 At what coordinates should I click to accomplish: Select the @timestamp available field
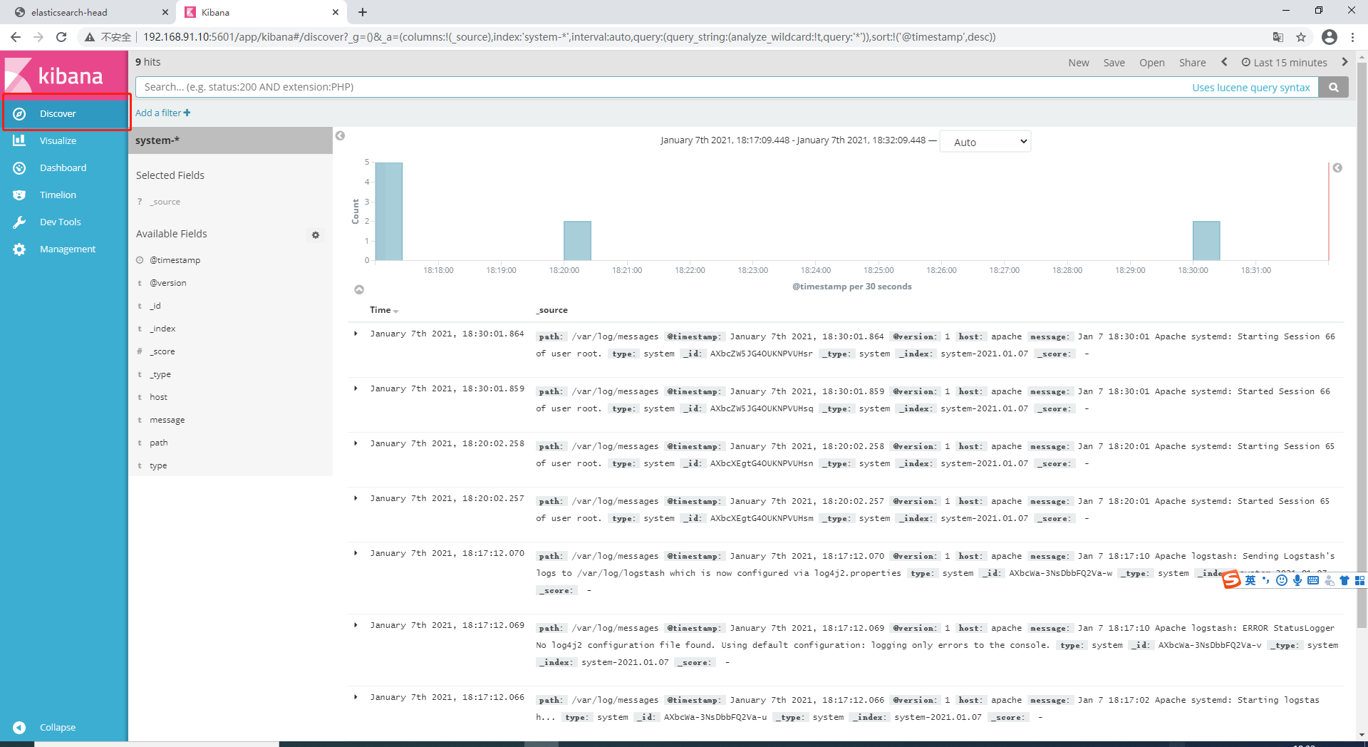click(x=175, y=260)
